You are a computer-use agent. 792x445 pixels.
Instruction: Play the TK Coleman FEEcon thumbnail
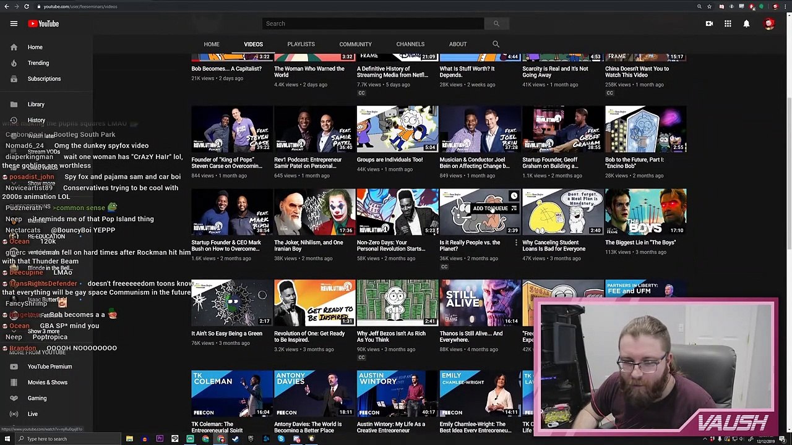click(x=232, y=394)
